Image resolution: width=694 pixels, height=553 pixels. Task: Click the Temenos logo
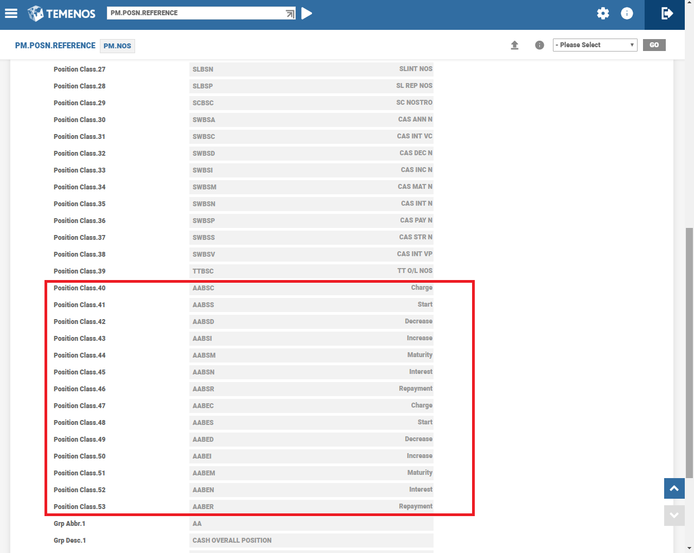[62, 14]
